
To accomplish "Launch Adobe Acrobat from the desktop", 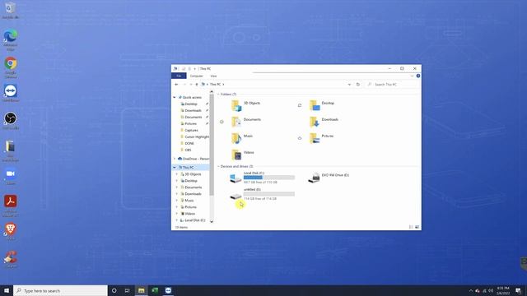I will [x=11, y=206].
